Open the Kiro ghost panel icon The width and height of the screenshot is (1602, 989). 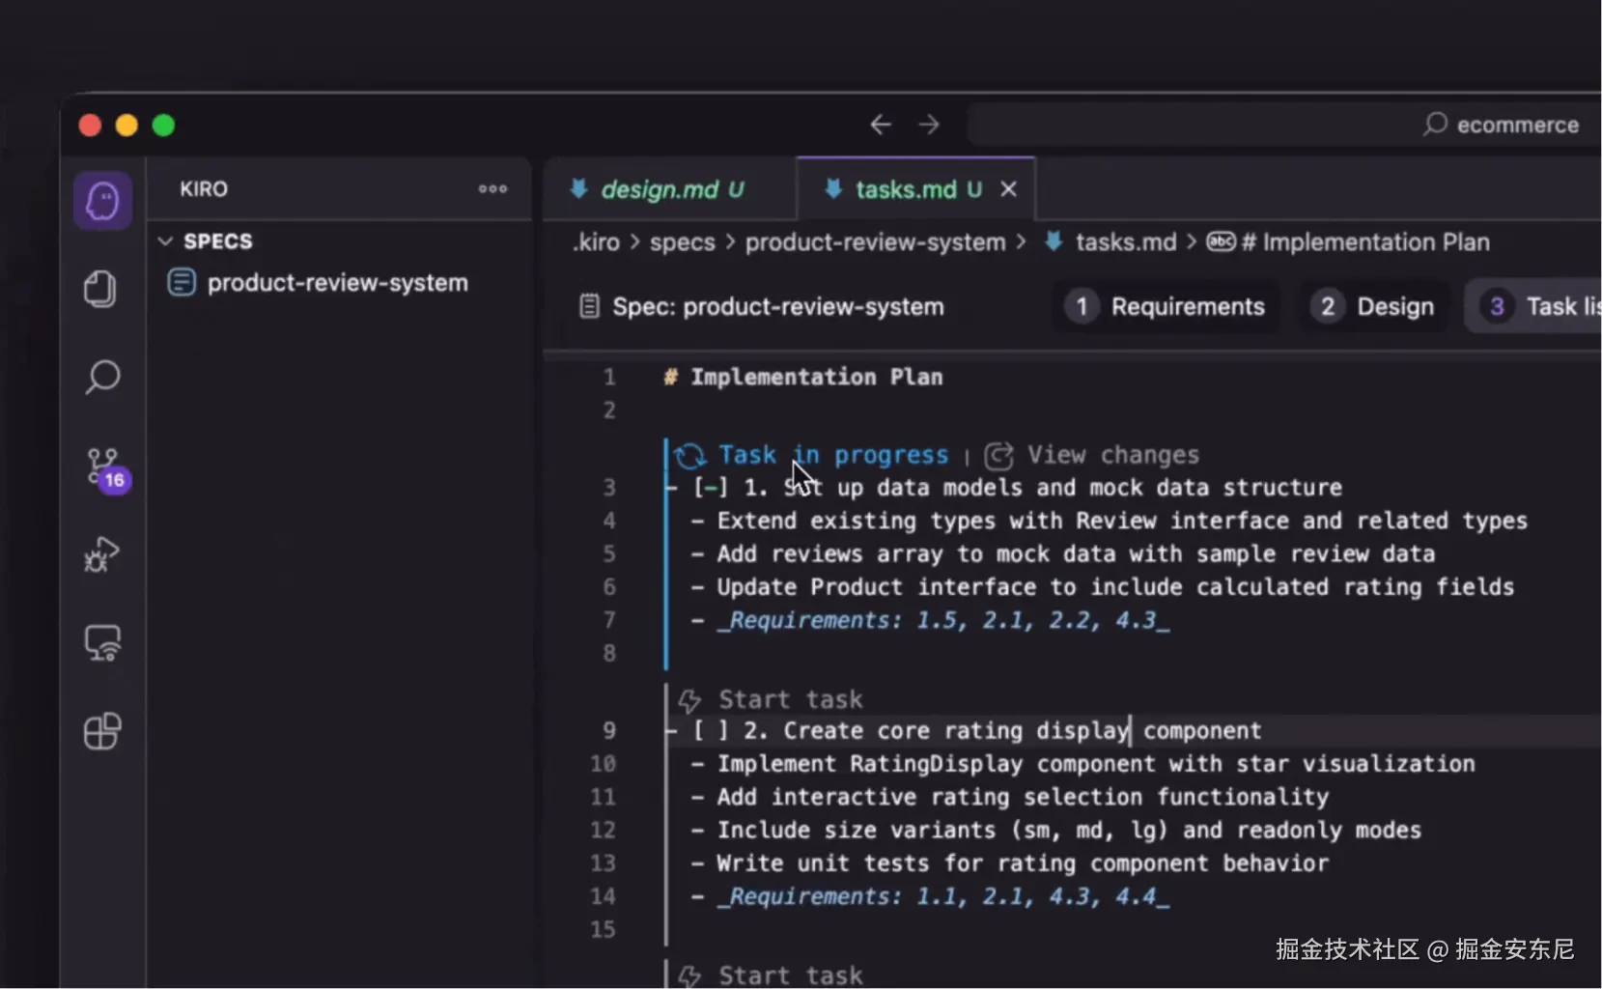coord(102,201)
